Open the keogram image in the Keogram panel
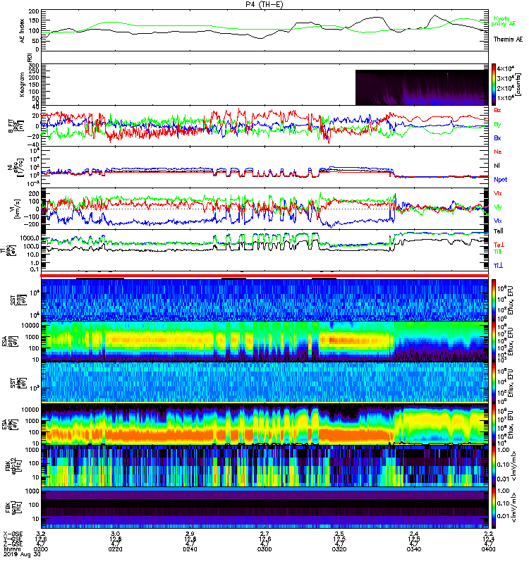Viewport: 529px width, 564px height. click(422, 87)
